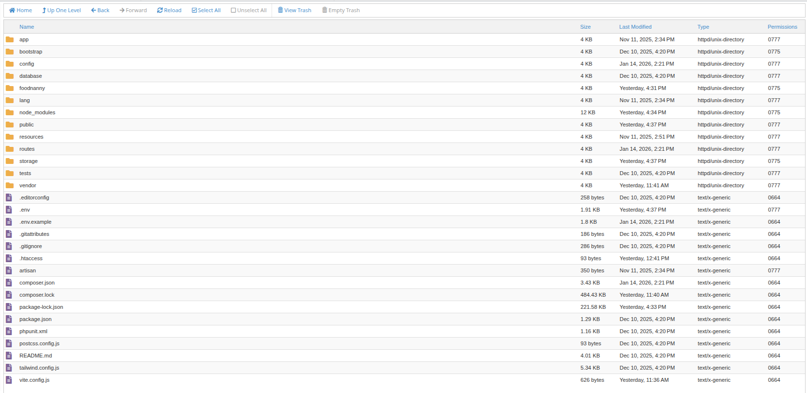
Task: Click Unselect All checkbox
Action: [x=234, y=10]
